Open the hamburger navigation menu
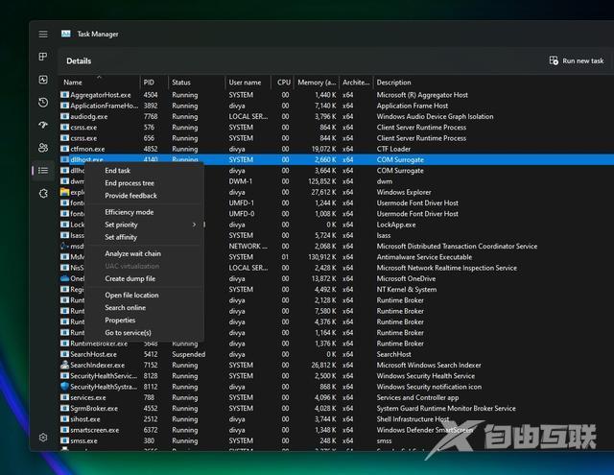This screenshot has height=475, width=614. pos(43,35)
